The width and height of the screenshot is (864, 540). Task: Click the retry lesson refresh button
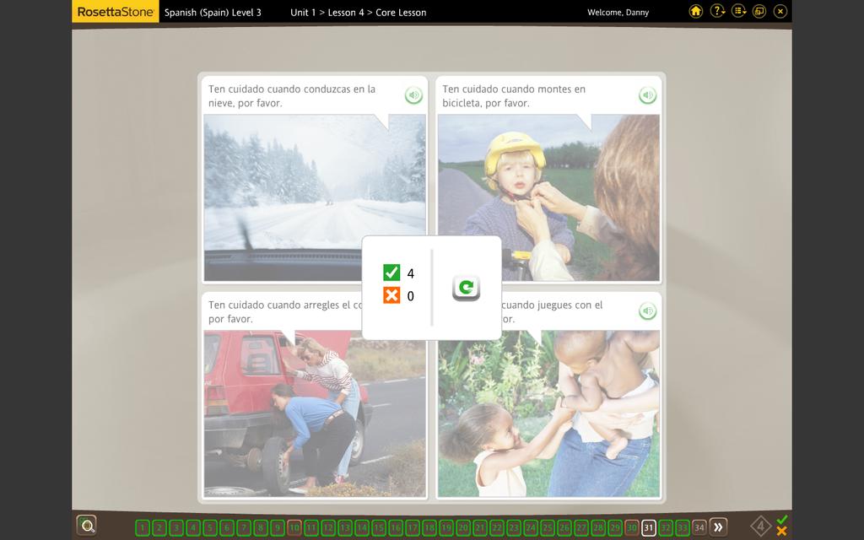pyautogui.click(x=466, y=288)
